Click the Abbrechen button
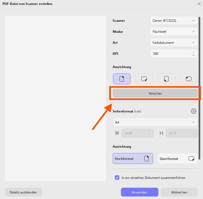The height and width of the screenshot is (199, 203). [179, 192]
